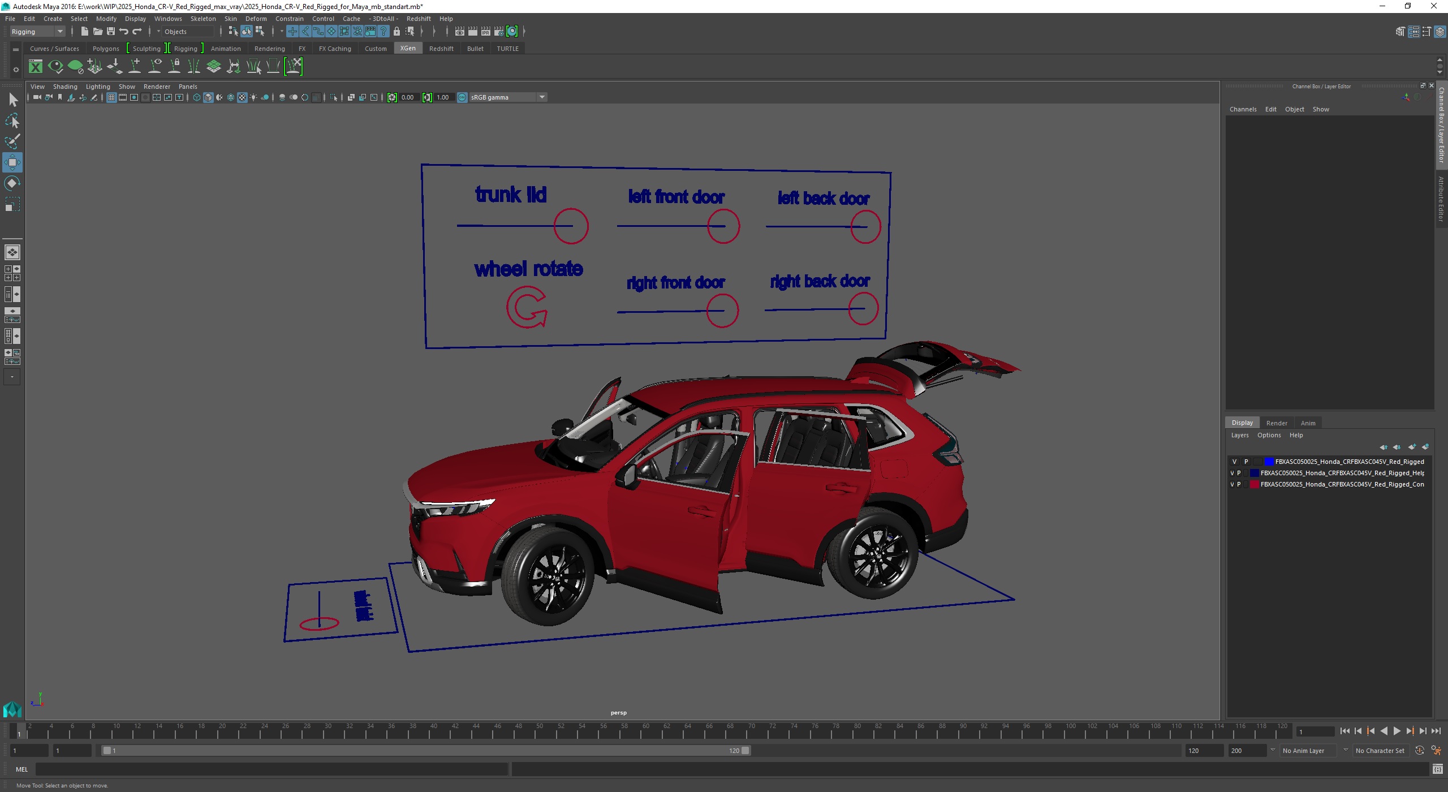1448x792 pixels.
Task: Click the IPR render icon
Action: tap(486, 31)
